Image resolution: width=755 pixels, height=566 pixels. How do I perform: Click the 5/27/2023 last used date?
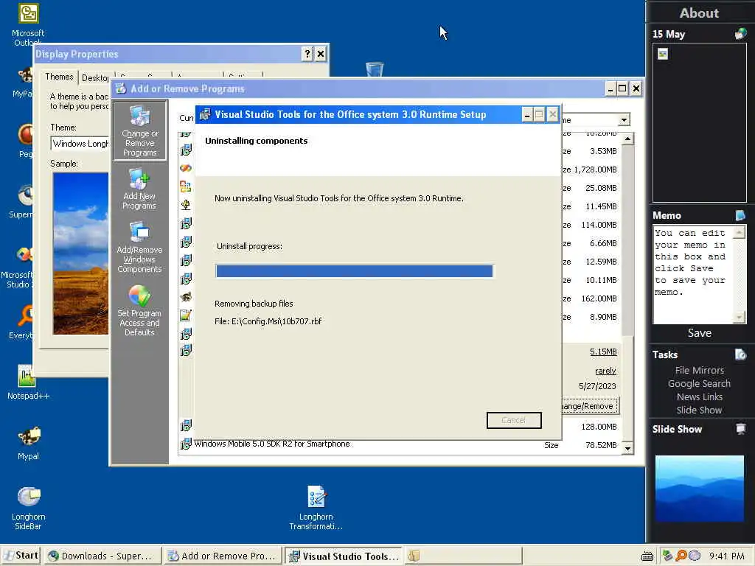point(597,386)
